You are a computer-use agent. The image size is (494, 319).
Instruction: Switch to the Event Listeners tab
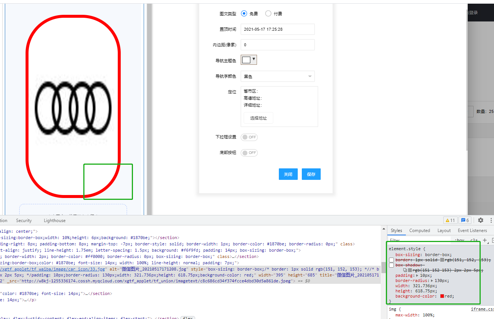coord(473,231)
